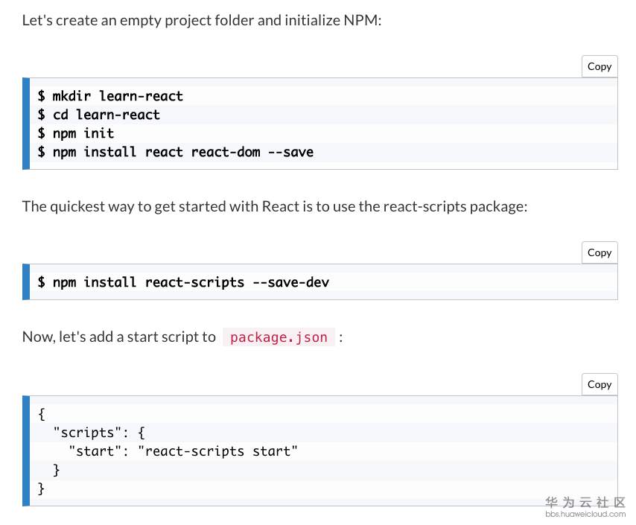Click the blue accent bar of the JSON block

(26, 451)
